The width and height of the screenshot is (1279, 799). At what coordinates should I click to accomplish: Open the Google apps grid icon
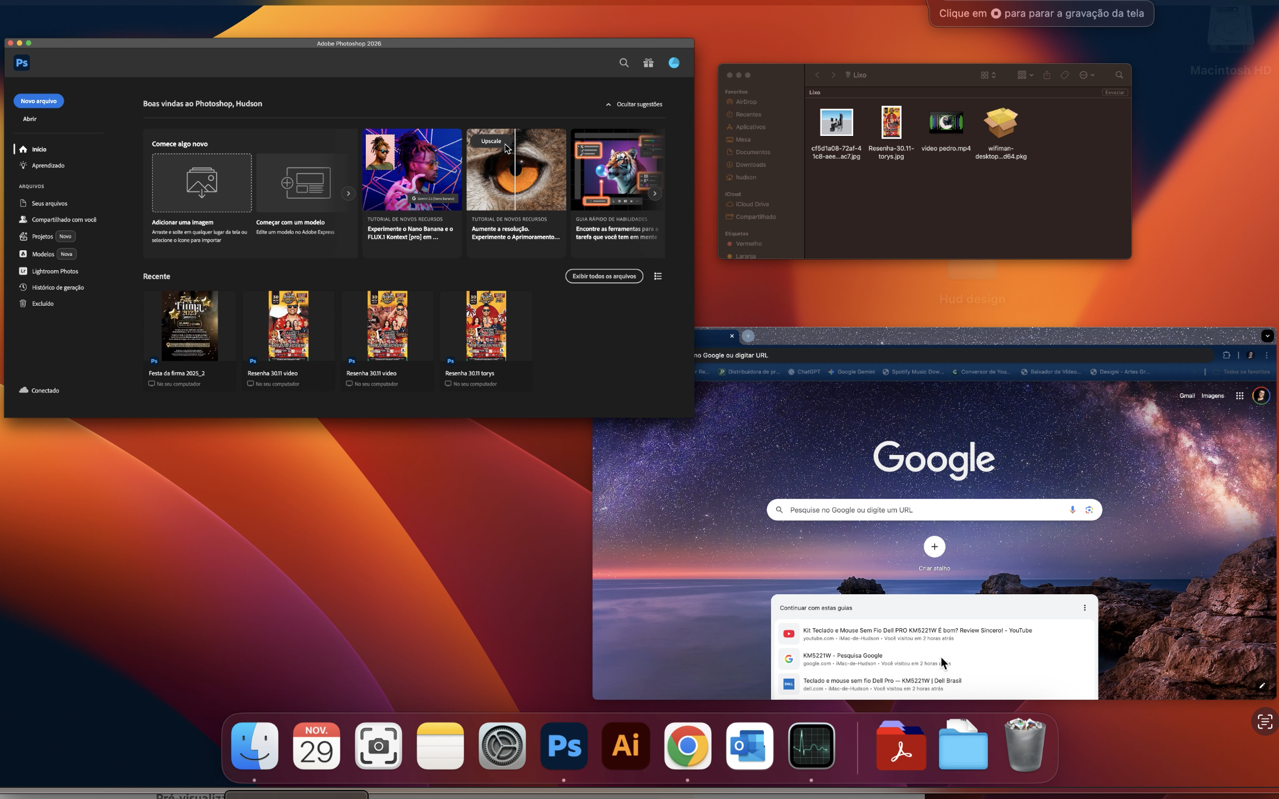(1240, 396)
